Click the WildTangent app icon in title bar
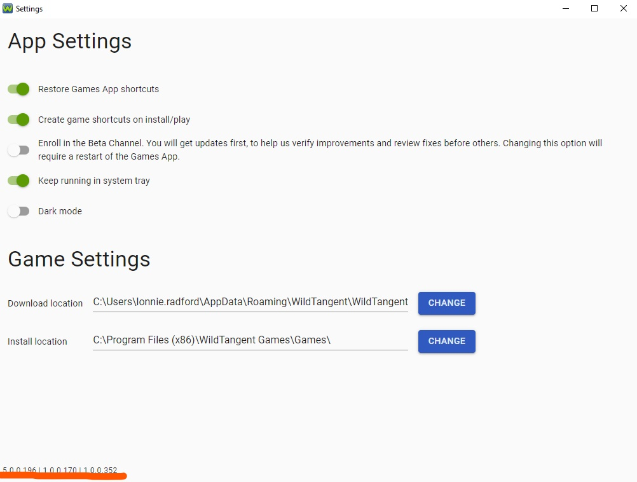Image resolution: width=637 pixels, height=482 pixels. (8, 8)
